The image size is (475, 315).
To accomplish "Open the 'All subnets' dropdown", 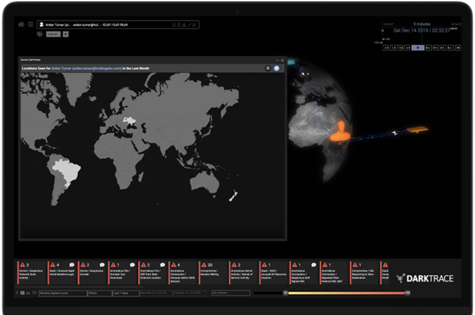I will (231, 293).
